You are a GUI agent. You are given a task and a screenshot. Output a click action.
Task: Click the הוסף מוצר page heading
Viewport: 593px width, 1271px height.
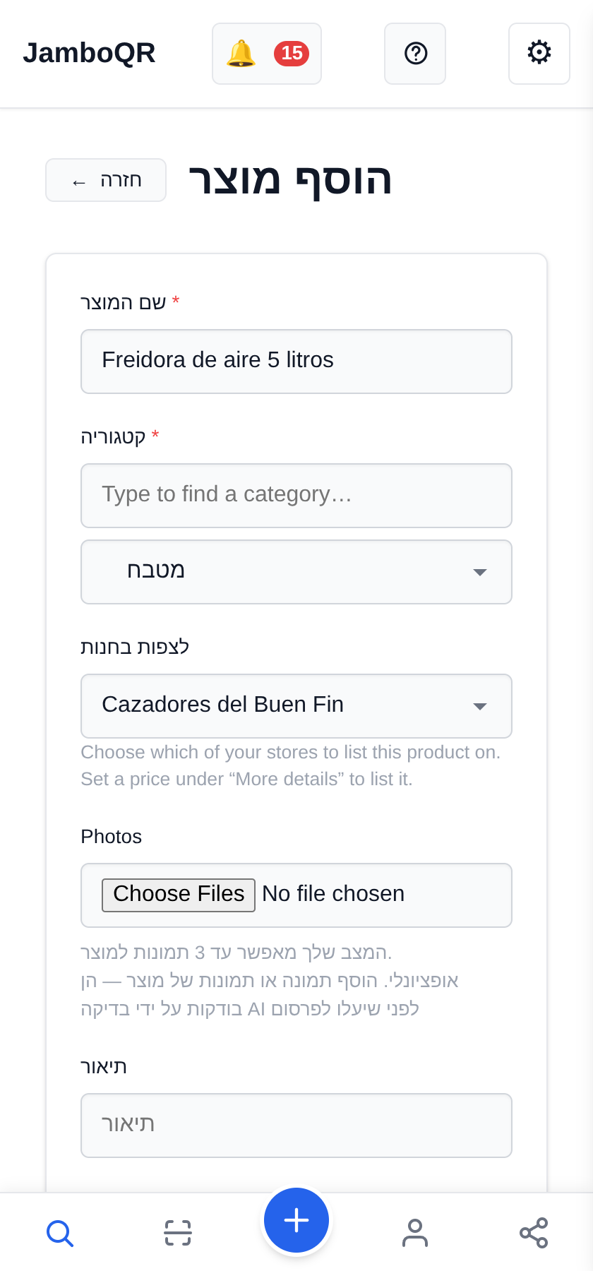tap(290, 179)
